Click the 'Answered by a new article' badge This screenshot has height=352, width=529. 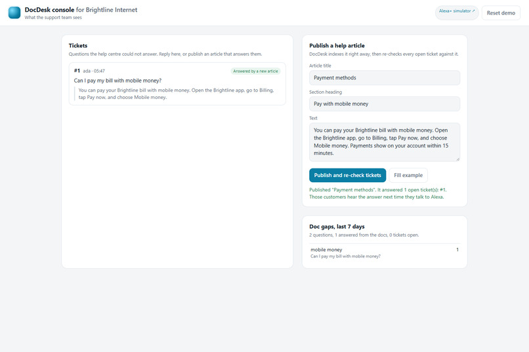click(x=255, y=71)
